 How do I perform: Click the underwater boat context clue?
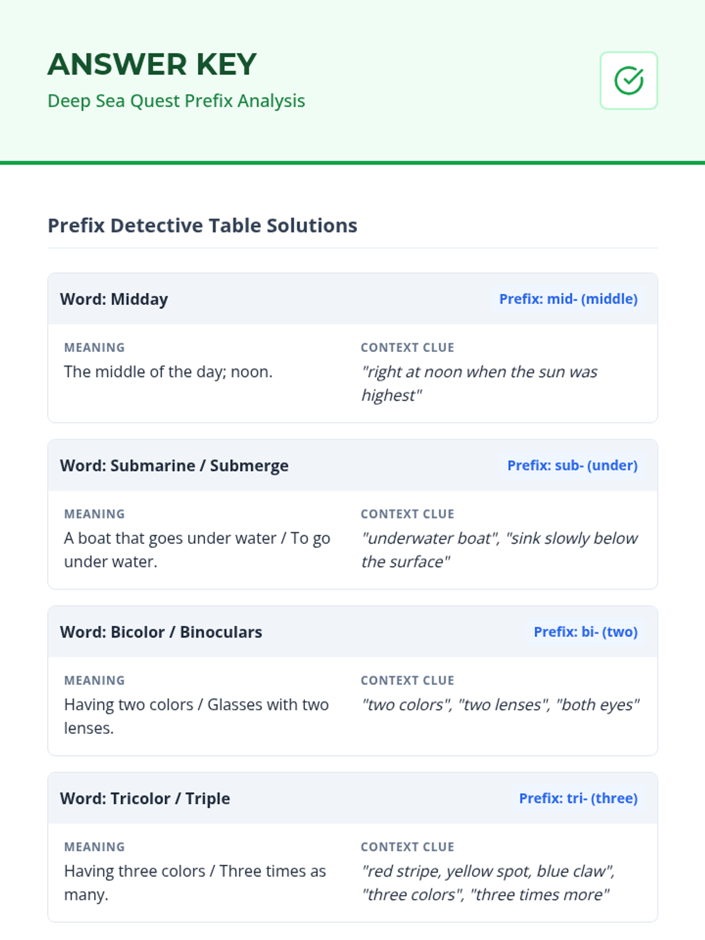[499, 549]
